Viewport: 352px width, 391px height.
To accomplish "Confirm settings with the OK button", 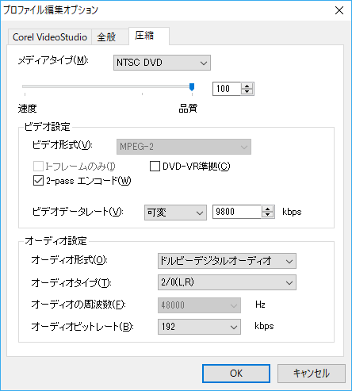I will click(x=236, y=374).
